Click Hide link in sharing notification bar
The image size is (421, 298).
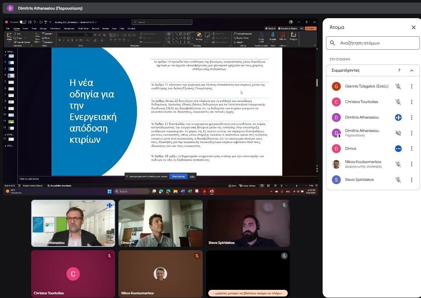(192, 176)
